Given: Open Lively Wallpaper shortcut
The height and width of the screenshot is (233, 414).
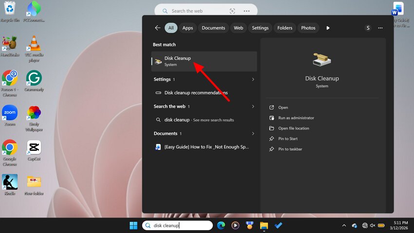Looking at the screenshot, I should (34, 118).
